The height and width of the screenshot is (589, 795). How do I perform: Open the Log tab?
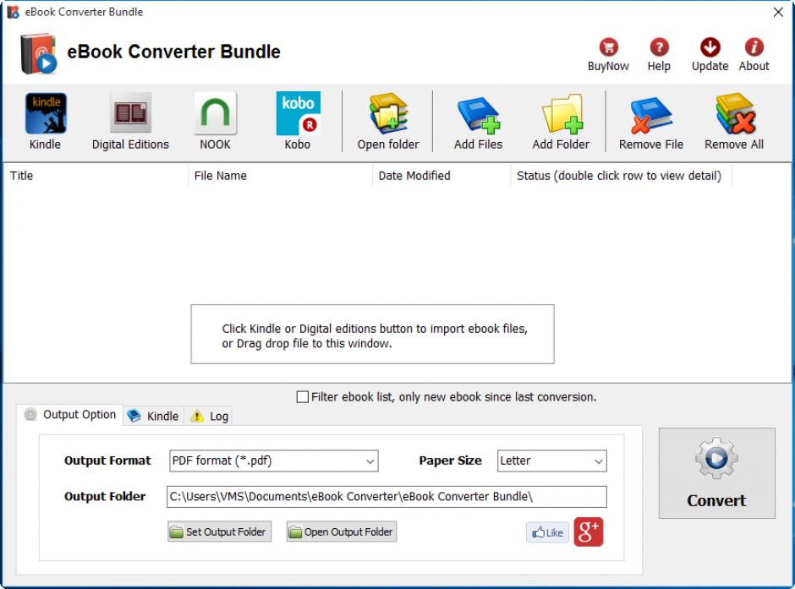pos(209,417)
